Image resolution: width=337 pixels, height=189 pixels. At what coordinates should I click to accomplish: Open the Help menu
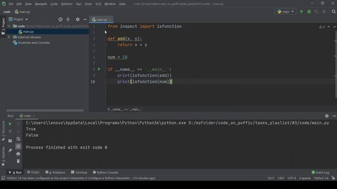click(x=122, y=4)
